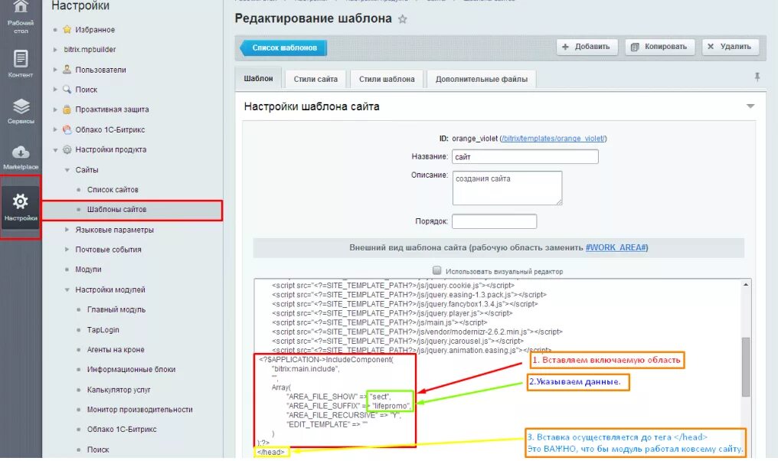Select TapLogin in the tree
Screen dimensions: 778x461
pos(103,329)
